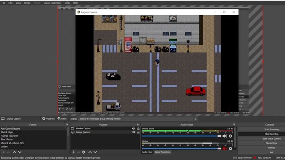Open the Edit menu

pyautogui.click(x=10, y=3)
